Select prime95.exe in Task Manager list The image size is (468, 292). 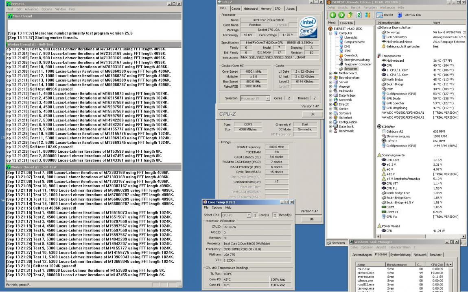(365, 273)
